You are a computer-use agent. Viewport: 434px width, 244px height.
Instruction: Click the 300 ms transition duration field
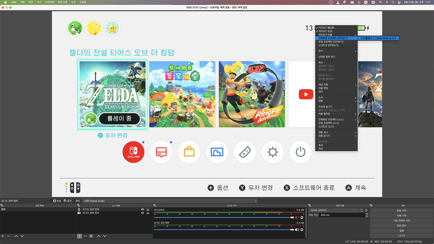[342, 215]
